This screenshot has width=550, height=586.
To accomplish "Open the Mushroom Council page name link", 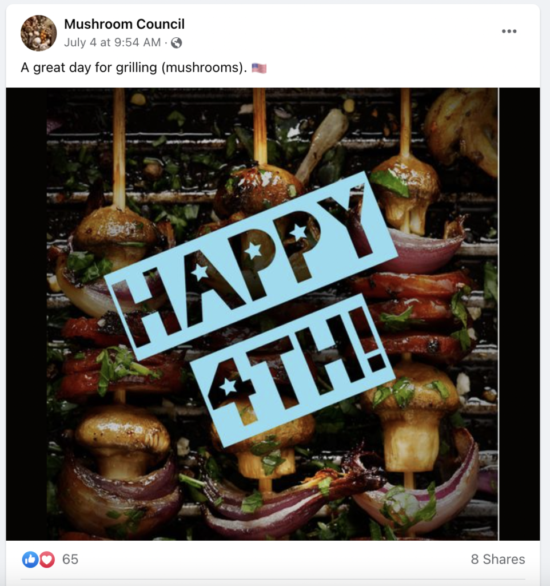I will click(x=124, y=24).
